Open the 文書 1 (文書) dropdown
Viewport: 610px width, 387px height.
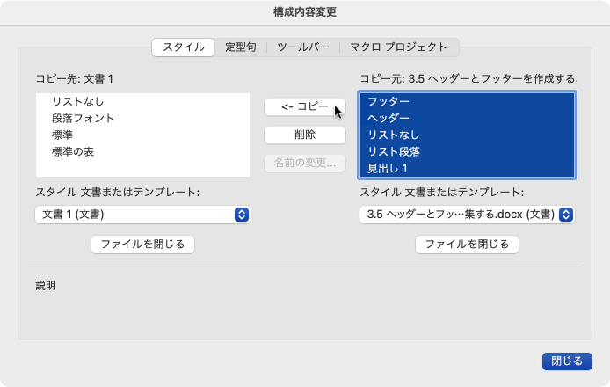(142, 215)
